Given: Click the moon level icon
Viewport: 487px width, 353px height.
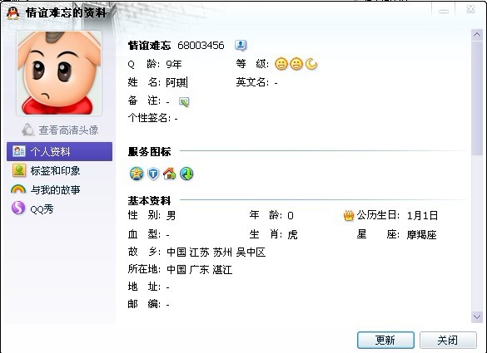Looking at the screenshot, I should point(311,64).
